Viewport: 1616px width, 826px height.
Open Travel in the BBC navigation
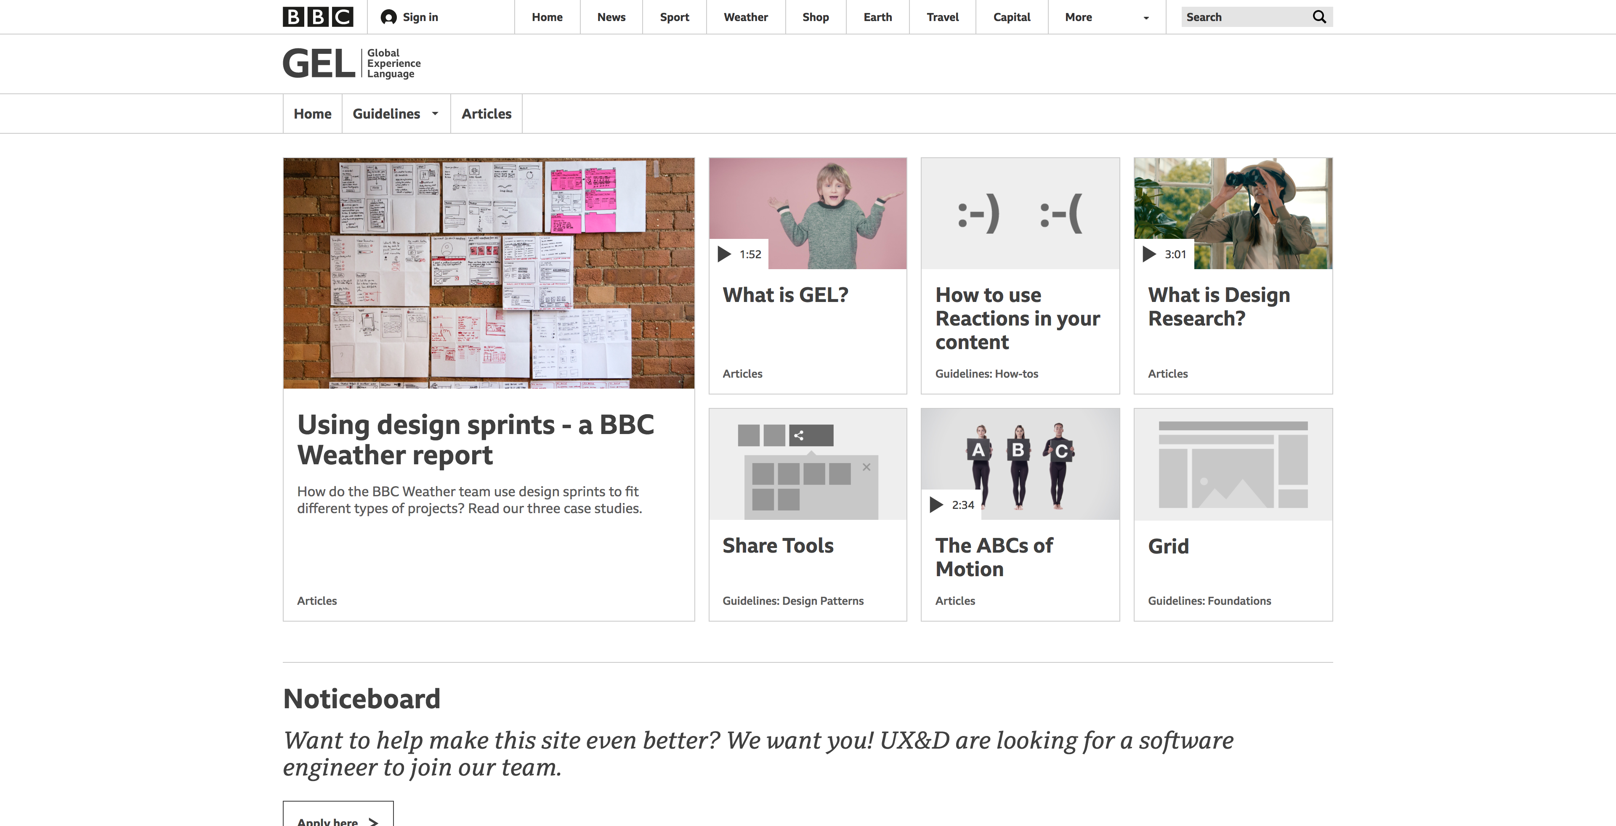tap(942, 17)
